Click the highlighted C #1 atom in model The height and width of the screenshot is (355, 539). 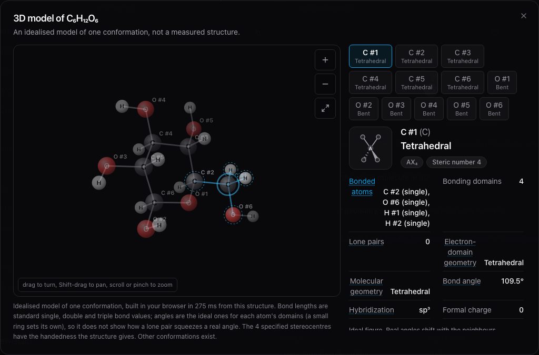[x=228, y=184]
